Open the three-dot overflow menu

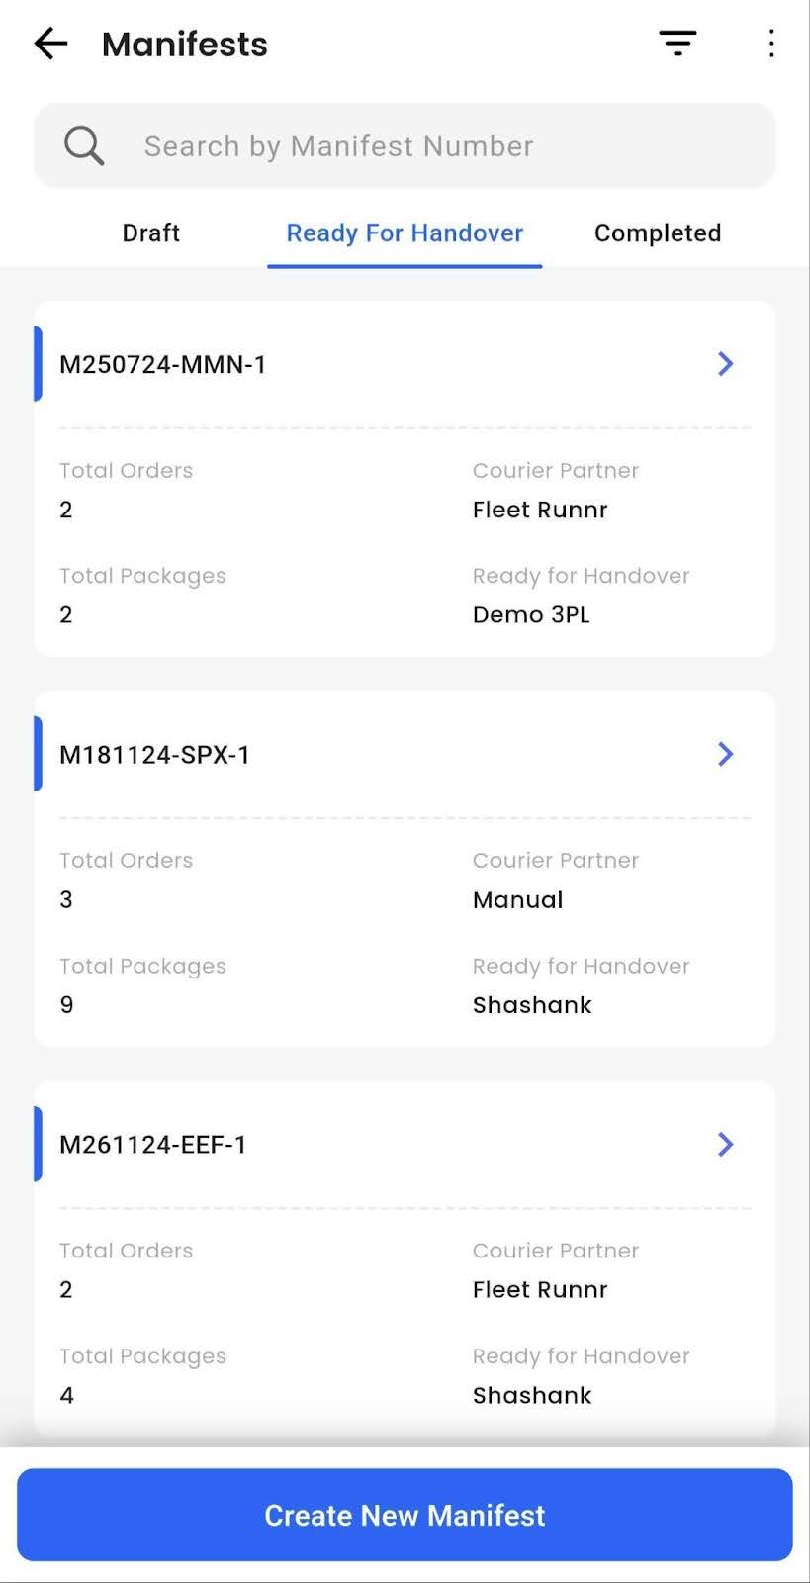(771, 44)
